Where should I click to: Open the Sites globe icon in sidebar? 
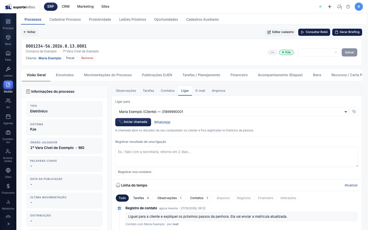(x=8, y=170)
